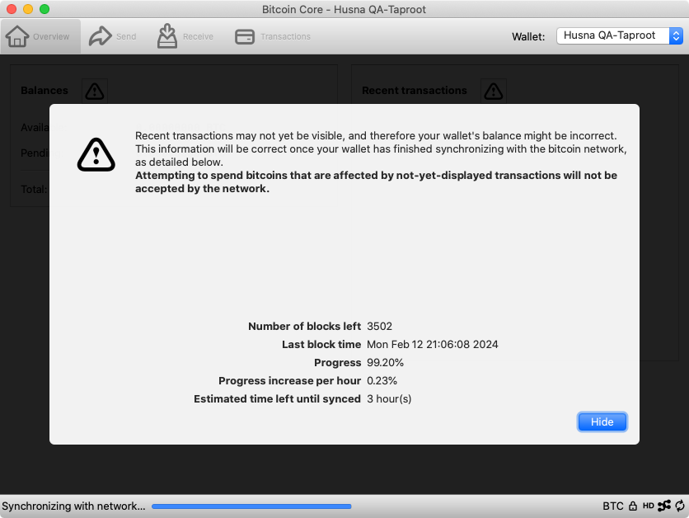Screen dimensions: 689x518
Task: Click the 'Estimated time left until synced' label
Action: pos(277,399)
